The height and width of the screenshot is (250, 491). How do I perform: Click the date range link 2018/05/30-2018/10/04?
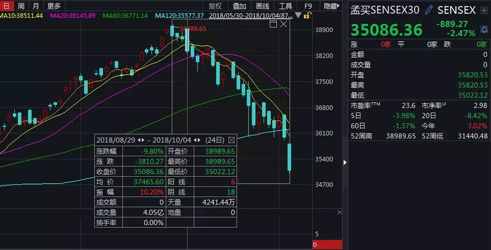[x=251, y=15]
